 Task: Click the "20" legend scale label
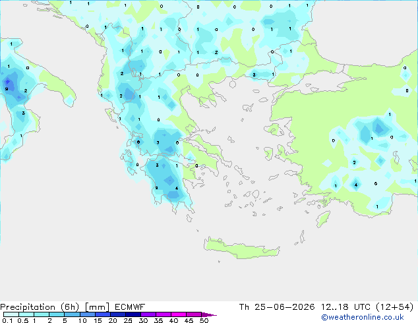pyautogui.click(x=113, y=320)
